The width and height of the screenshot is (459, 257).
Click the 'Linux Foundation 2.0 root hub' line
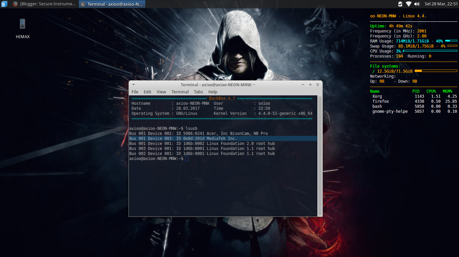pyautogui.click(x=202, y=144)
